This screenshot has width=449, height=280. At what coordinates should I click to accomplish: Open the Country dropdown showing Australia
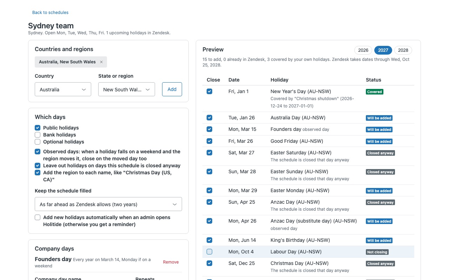click(x=63, y=89)
